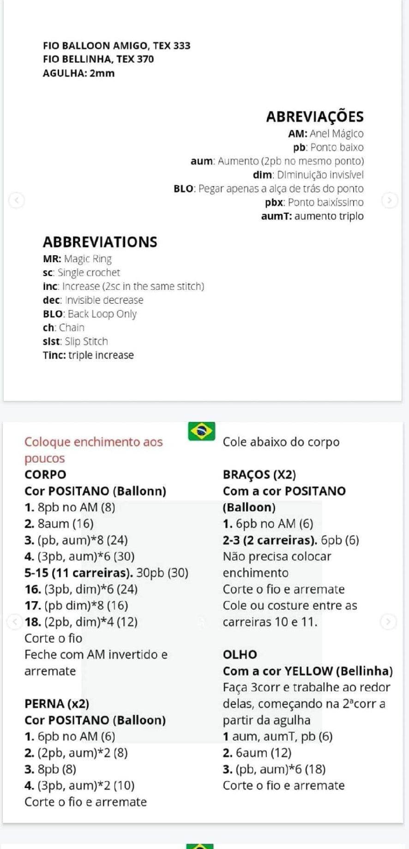This screenshot has width=409, height=849.
Task: Click the OLHO section heading
Action: pos(240,654)
